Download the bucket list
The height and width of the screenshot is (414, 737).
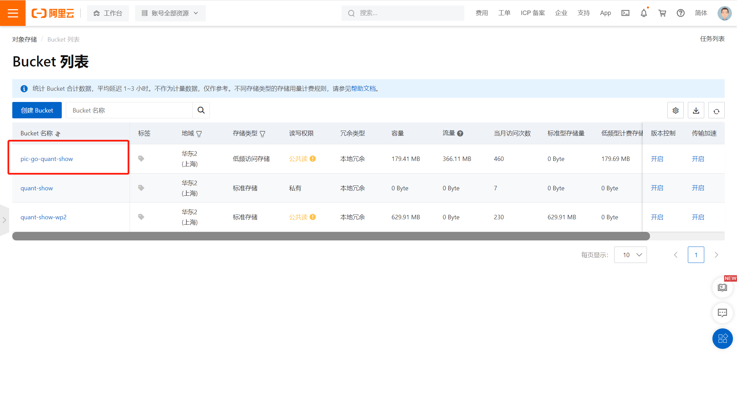pyautogui.click(x=696, y=110)
